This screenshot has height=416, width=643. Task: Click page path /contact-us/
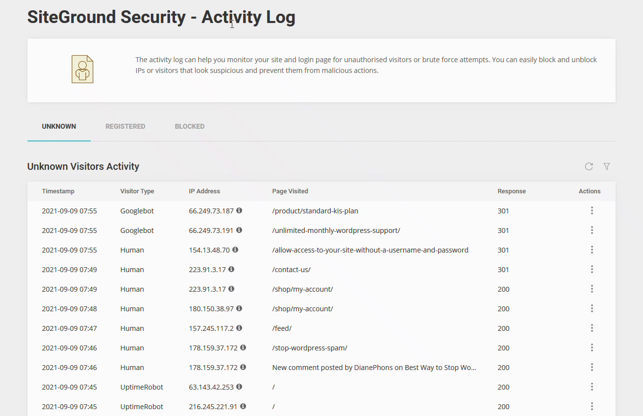tap(292, 270)
